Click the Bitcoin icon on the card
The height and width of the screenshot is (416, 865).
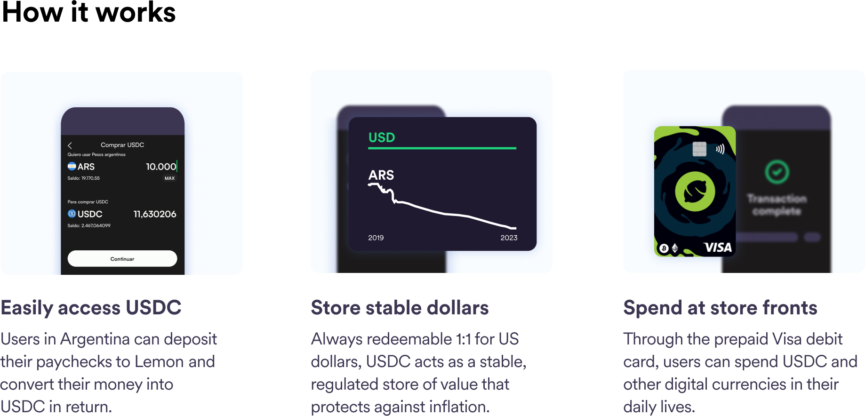[664, 248]
